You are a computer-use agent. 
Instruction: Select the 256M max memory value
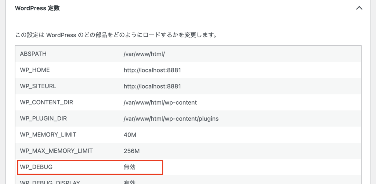pyautogui.click(x=132, y=151)
